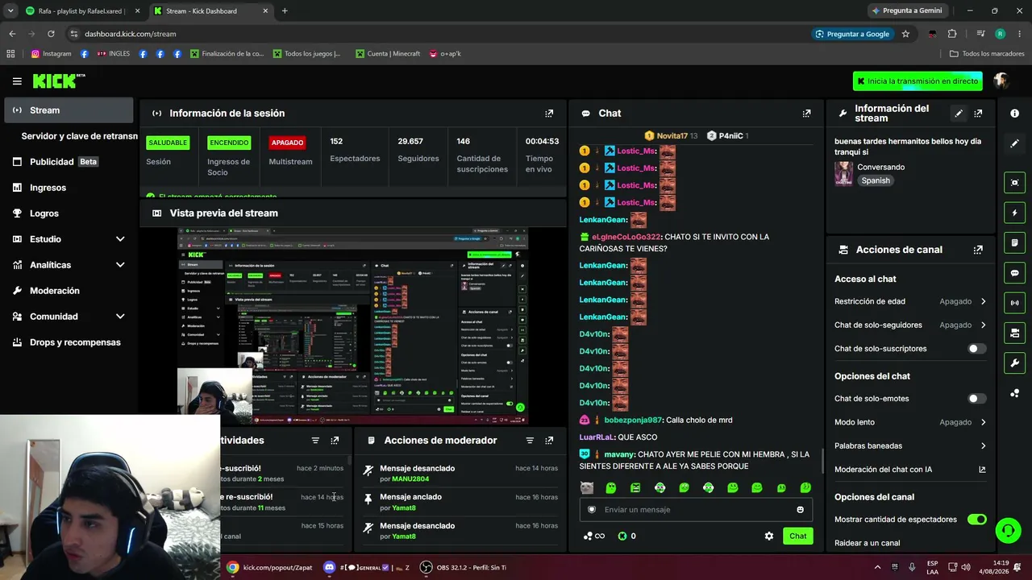Pop out the Acciones de canal panel
The height and width of the screenshot is (580, 1032).
(978, 250)
